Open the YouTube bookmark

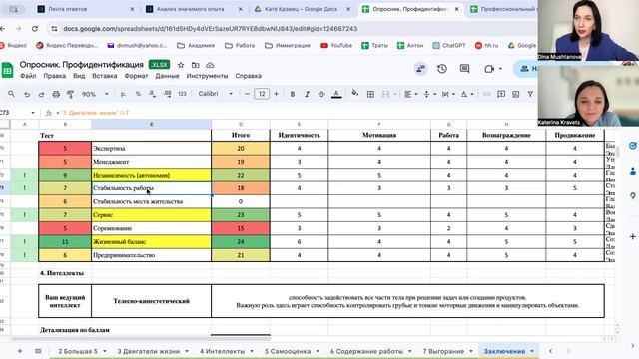(x=336, y=45)
